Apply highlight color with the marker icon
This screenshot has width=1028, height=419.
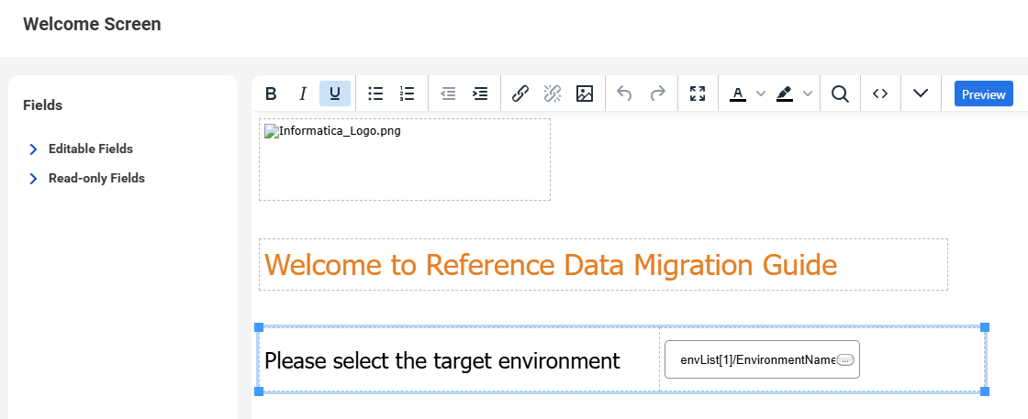[x=784, y=94]
